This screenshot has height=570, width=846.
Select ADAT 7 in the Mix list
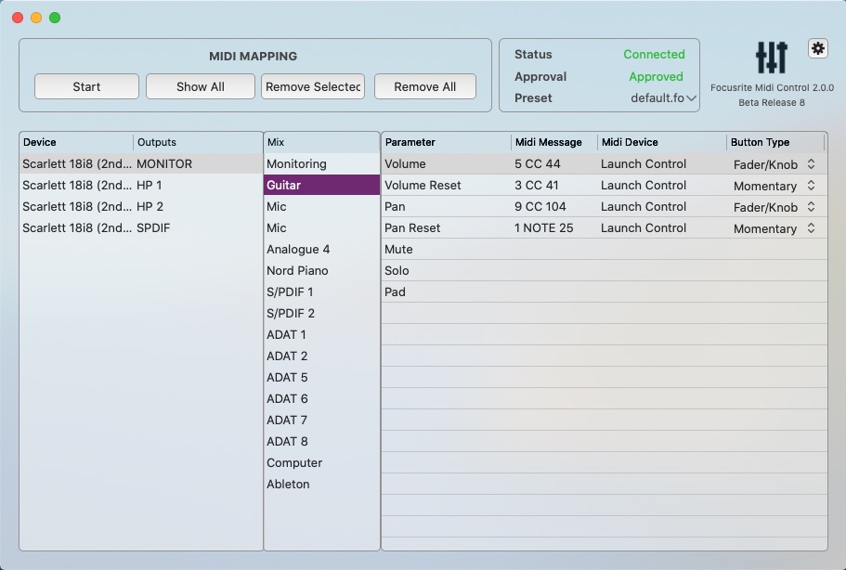[x=321, y=421]
